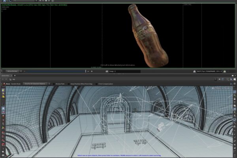Select the Move tool icon
Viewport: 237px width, 158px height.
tap(4, 84)
